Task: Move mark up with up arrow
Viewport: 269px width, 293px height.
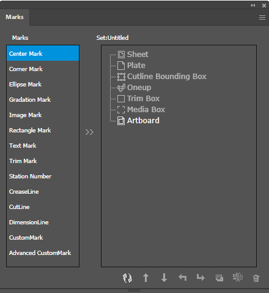Action: click(x=146, y=278)
